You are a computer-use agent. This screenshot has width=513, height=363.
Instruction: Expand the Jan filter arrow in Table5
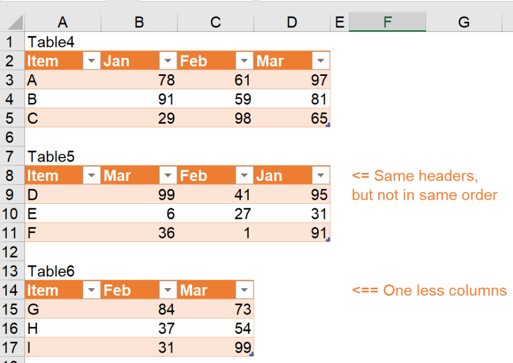pos(321,176)
